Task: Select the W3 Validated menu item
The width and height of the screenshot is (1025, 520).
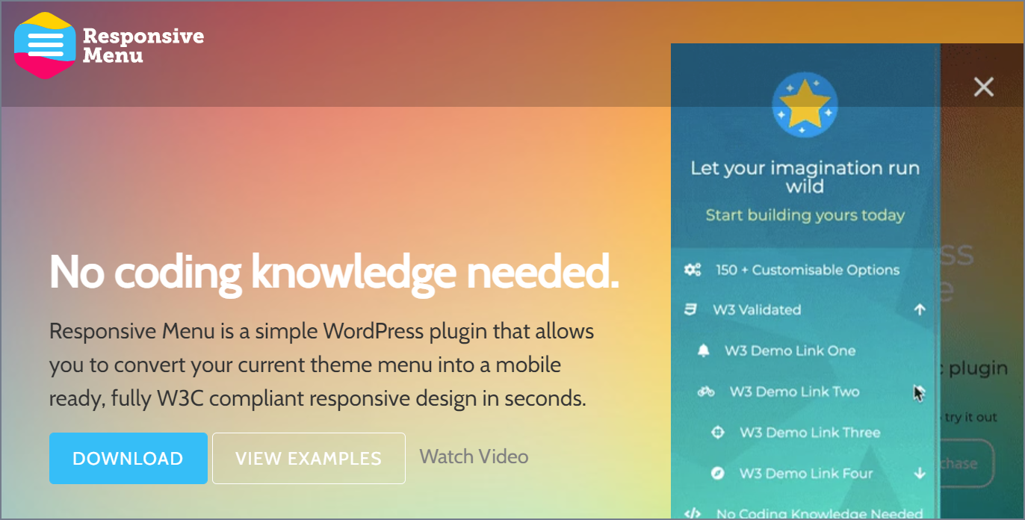Action: coord(757,309)
